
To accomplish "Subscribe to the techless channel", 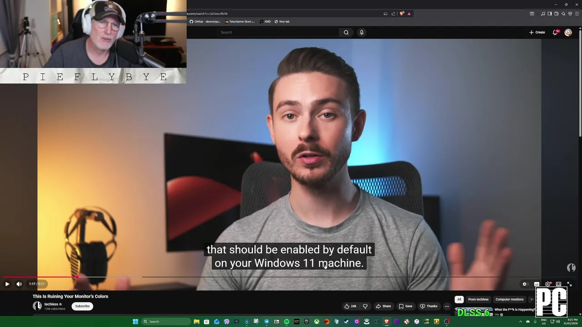I will (82, 306).
